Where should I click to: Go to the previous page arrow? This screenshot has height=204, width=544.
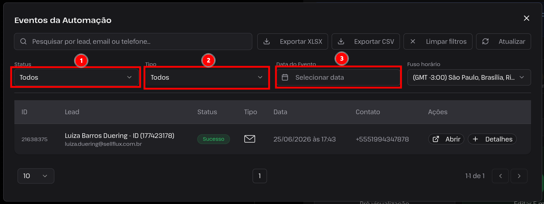click(501, 176)
